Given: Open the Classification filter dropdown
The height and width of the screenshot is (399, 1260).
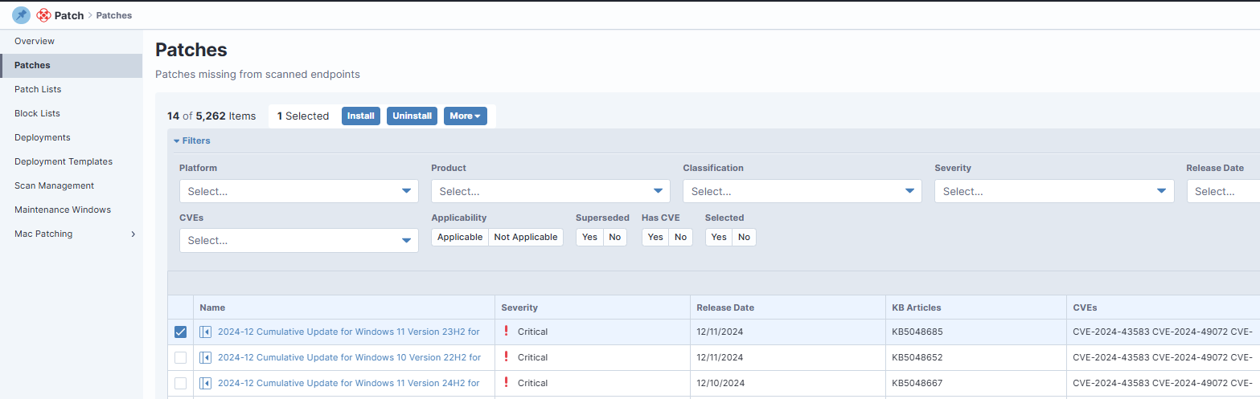Looking at the screenshot, I should [802, 191].
